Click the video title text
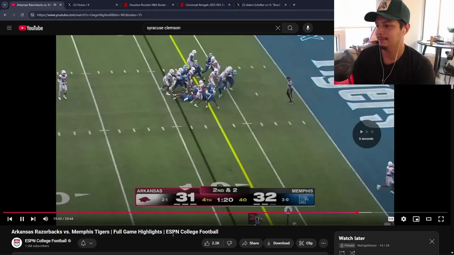 point(115,232)
